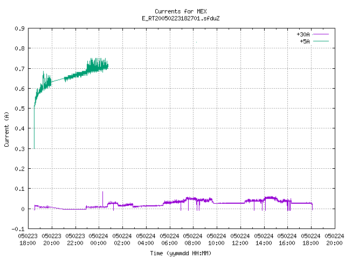The height and width of the screenshot is (258, 345).
Task: Click the 050224 00:00 time tick label
Action: pos(98,240)
